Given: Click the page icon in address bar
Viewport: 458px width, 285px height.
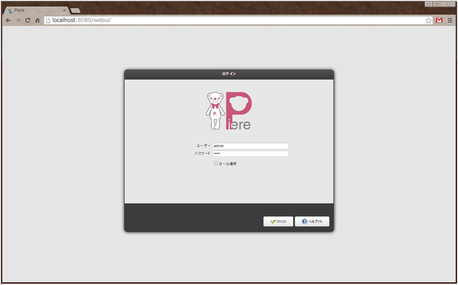Looking at the screenshot, I should [x=48, y=21].
